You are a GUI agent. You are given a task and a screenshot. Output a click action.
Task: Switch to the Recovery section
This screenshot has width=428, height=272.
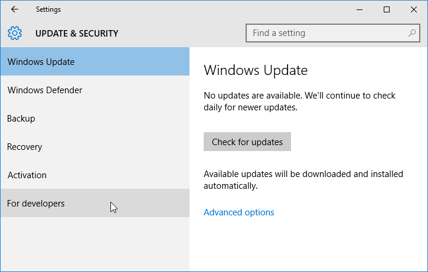click(95, 147)
